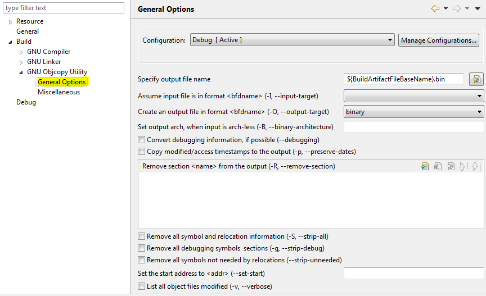Open the view menu triangle at top right

tap(478, 8)
